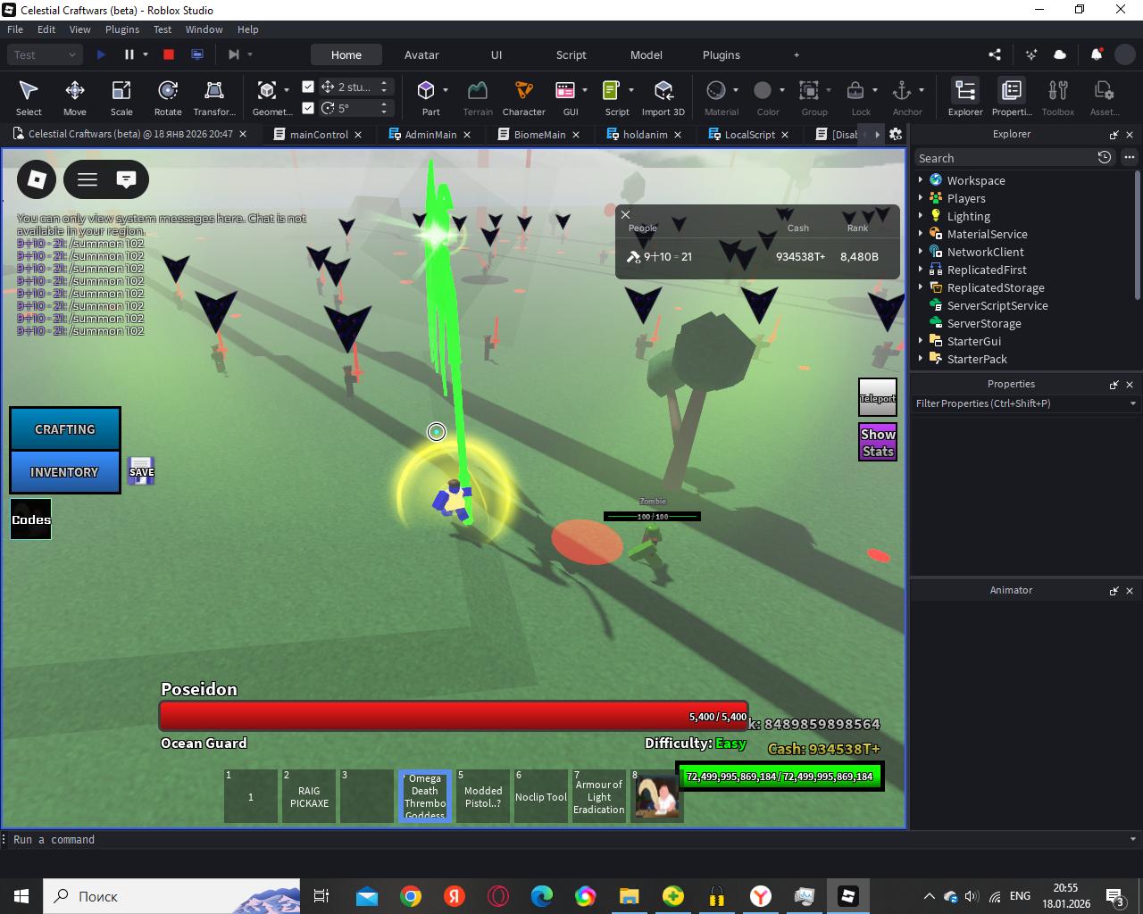The height and width of the screenshot is (914, 1143).
Task: Select ServerScriptService in Explorer
Action: (997, 305)
